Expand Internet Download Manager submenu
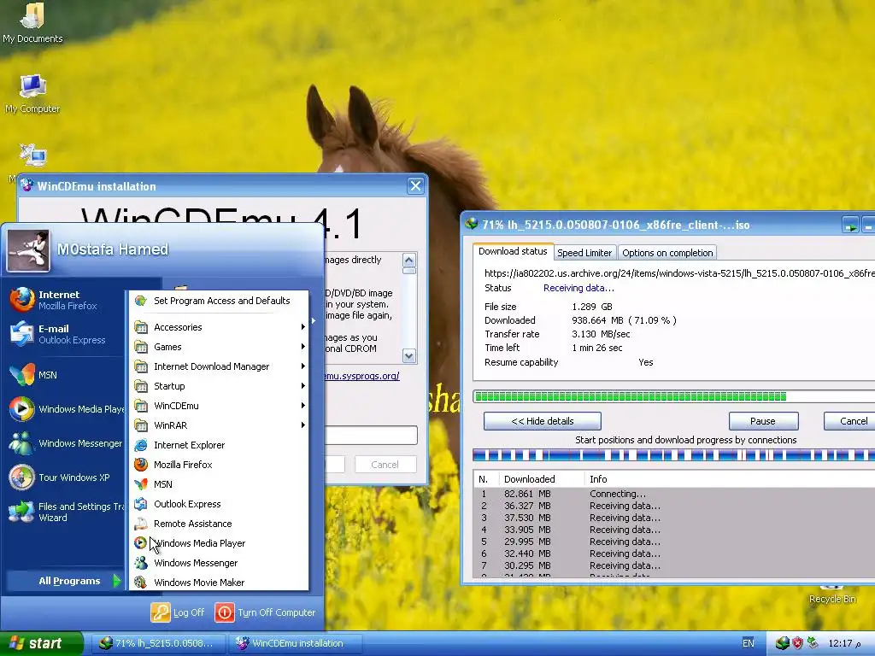The height and width of the screenshot is (656, 875). (x=219, y=366)
